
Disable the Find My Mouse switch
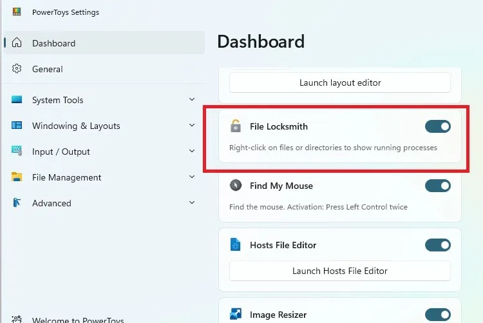click(x=438, y=186)
